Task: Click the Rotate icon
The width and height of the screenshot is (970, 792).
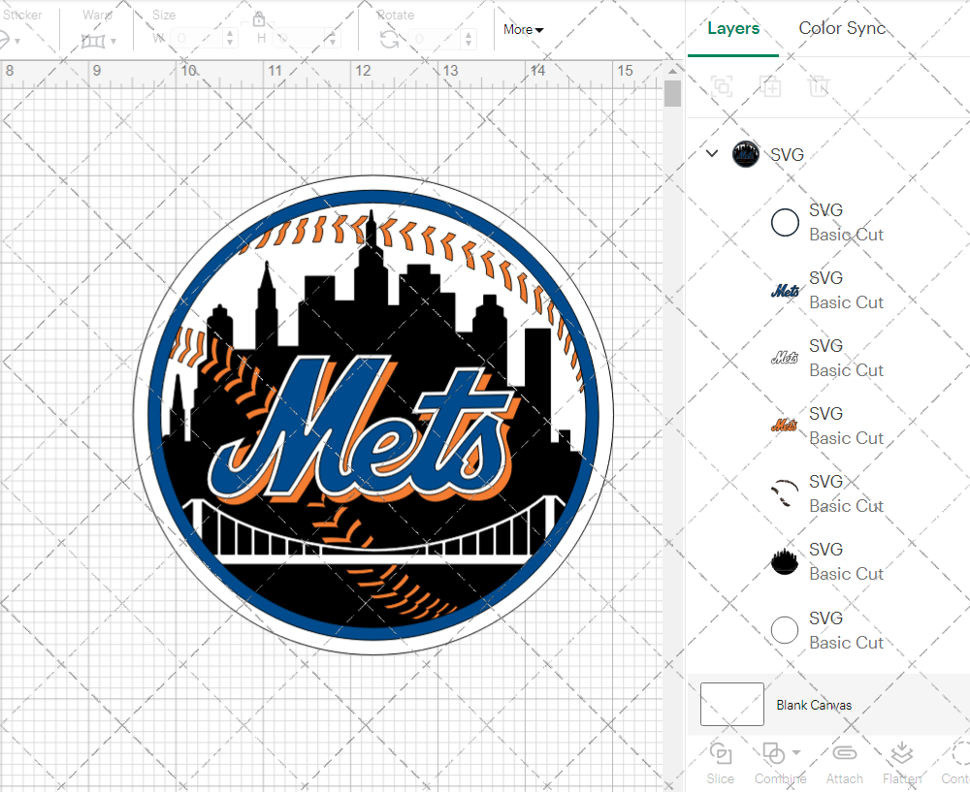Action: (x=389, y=40)
